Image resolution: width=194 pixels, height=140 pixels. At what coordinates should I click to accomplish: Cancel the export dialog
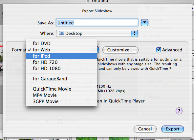pos(145,129)
